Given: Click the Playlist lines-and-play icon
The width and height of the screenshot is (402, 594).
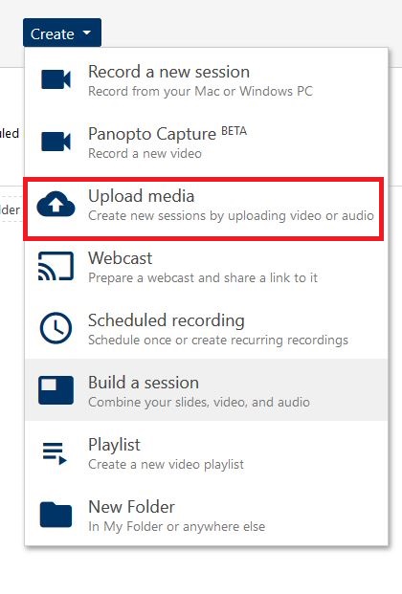Looking at the screenshot, I should (x=55, y=453).
